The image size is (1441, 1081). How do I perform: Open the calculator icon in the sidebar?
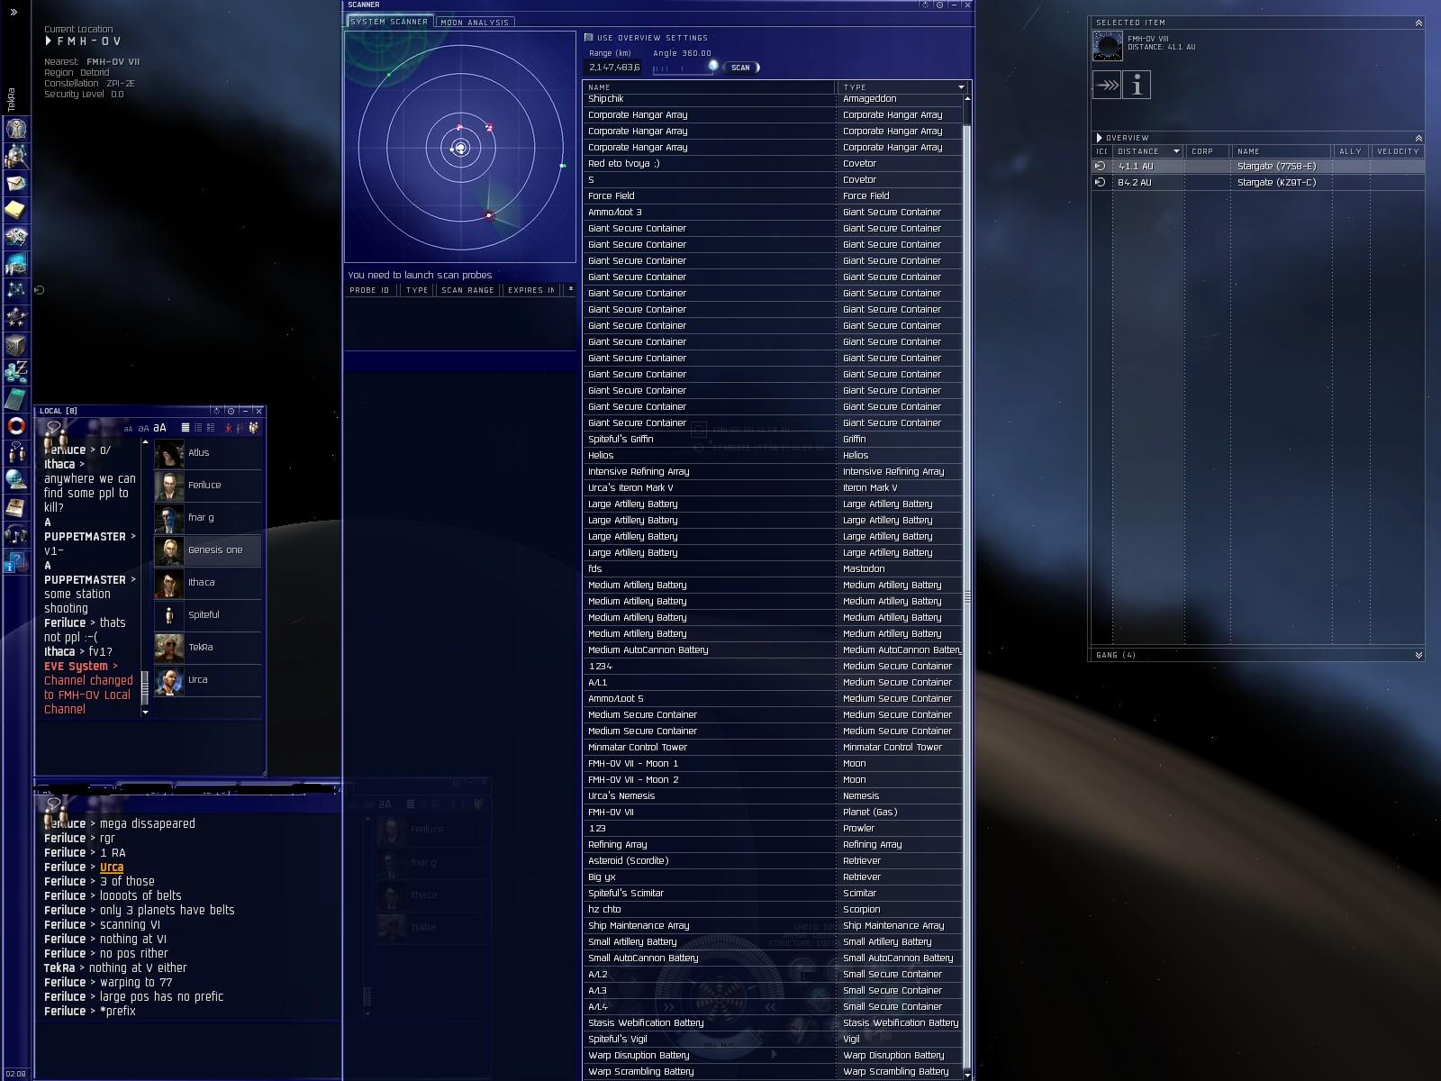click(x=16, y=398)
